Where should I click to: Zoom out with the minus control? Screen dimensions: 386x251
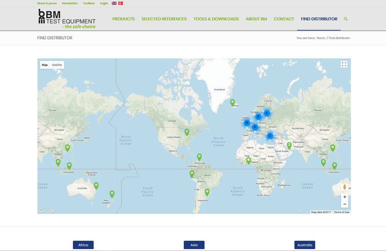tap(344, 204)
